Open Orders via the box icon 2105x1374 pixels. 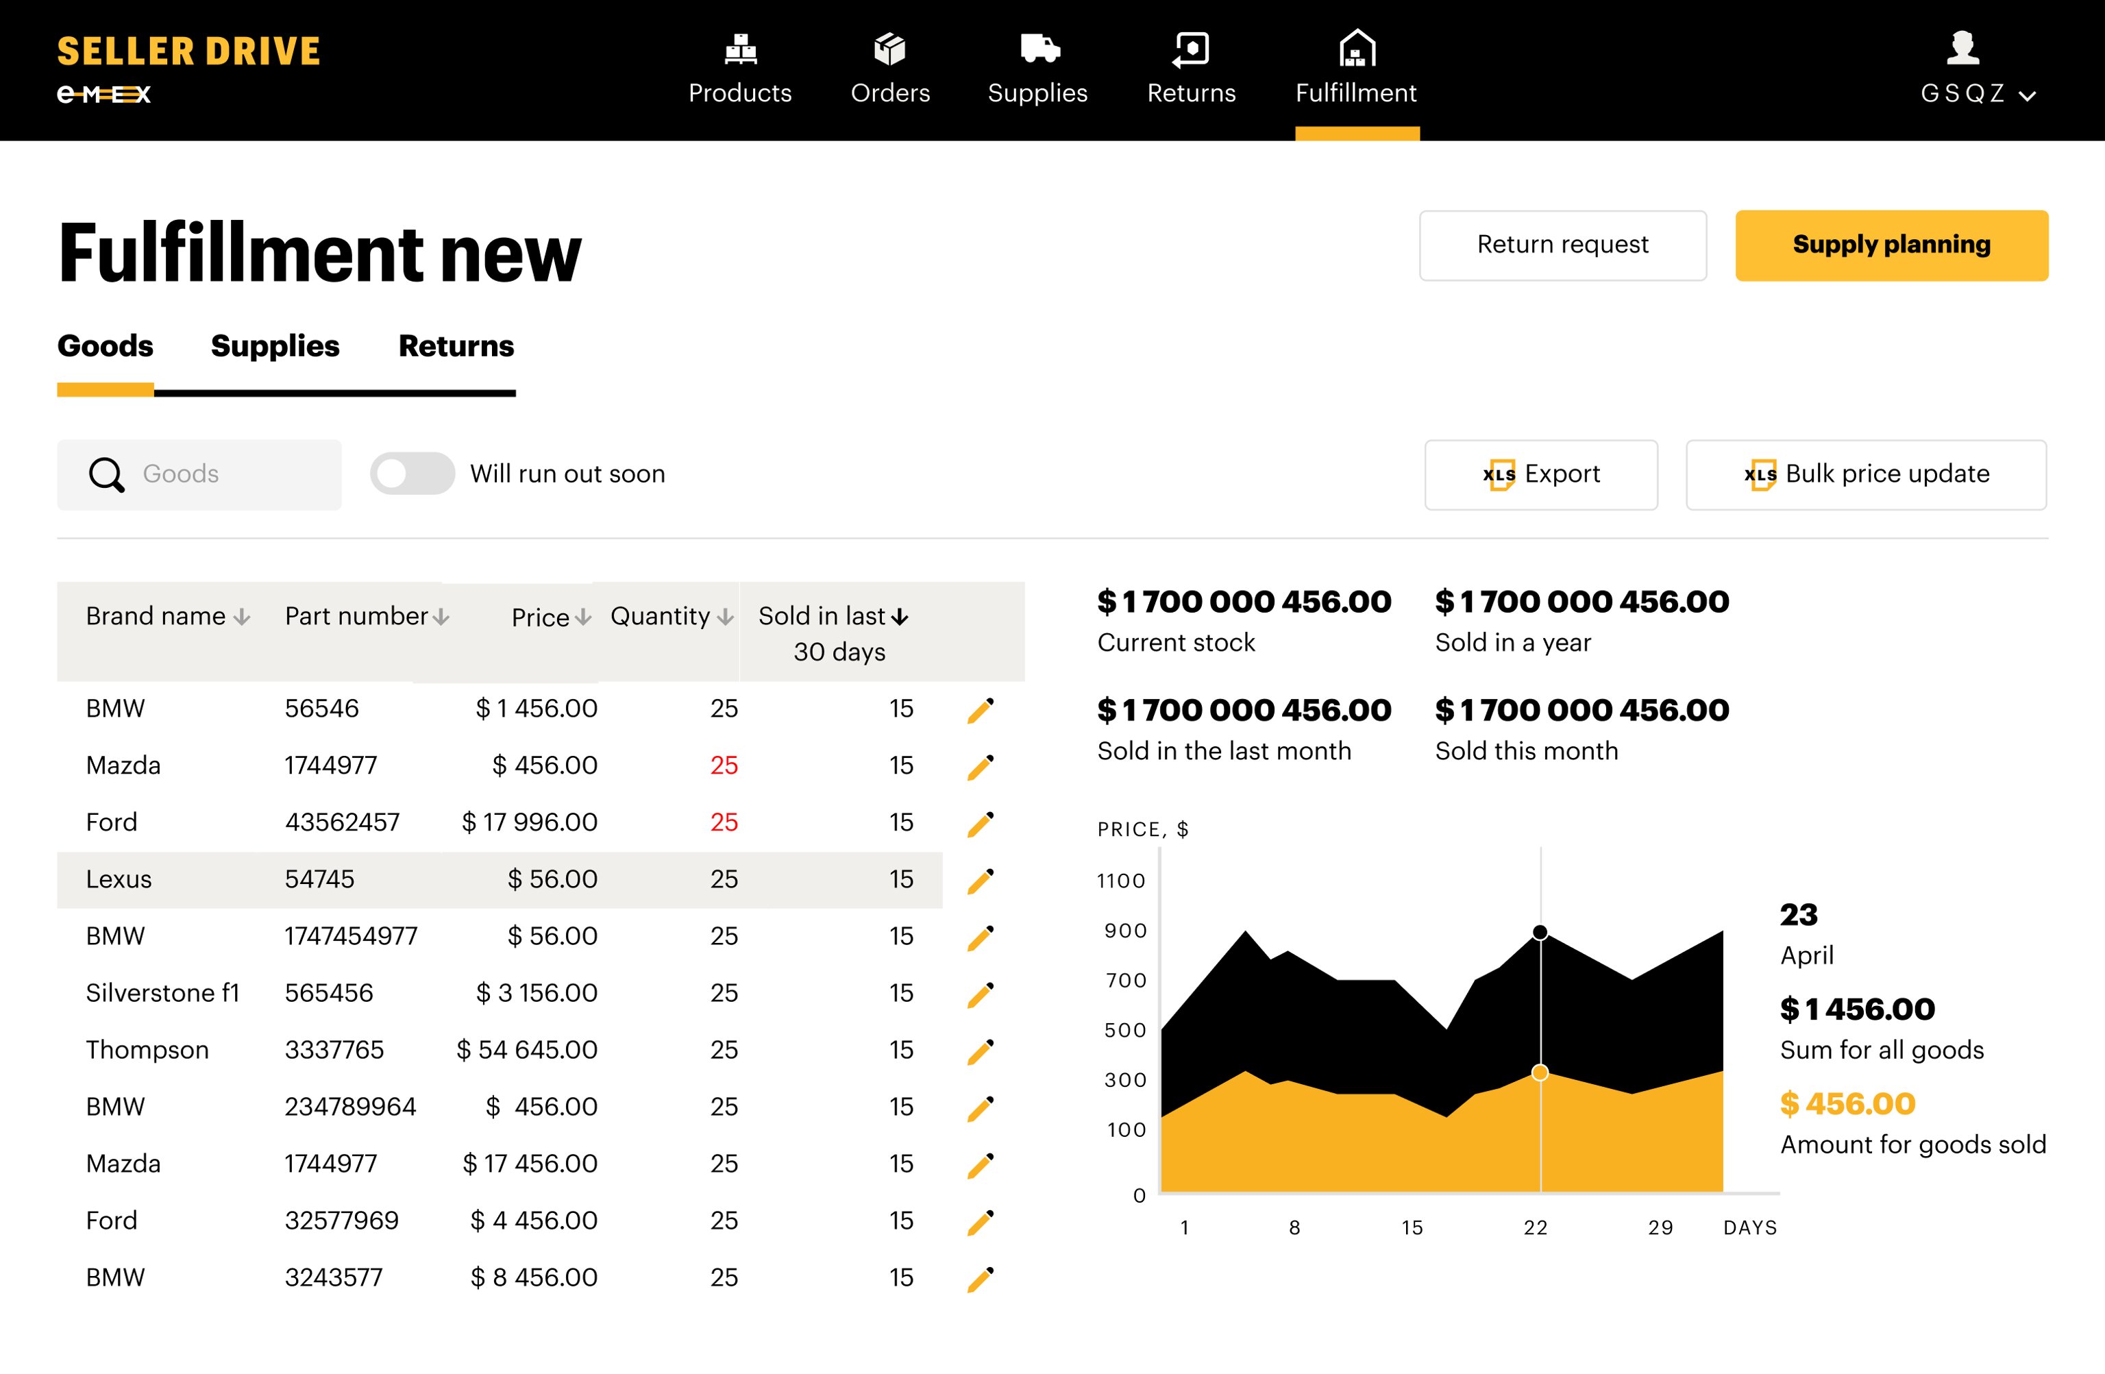click(890, 49)
